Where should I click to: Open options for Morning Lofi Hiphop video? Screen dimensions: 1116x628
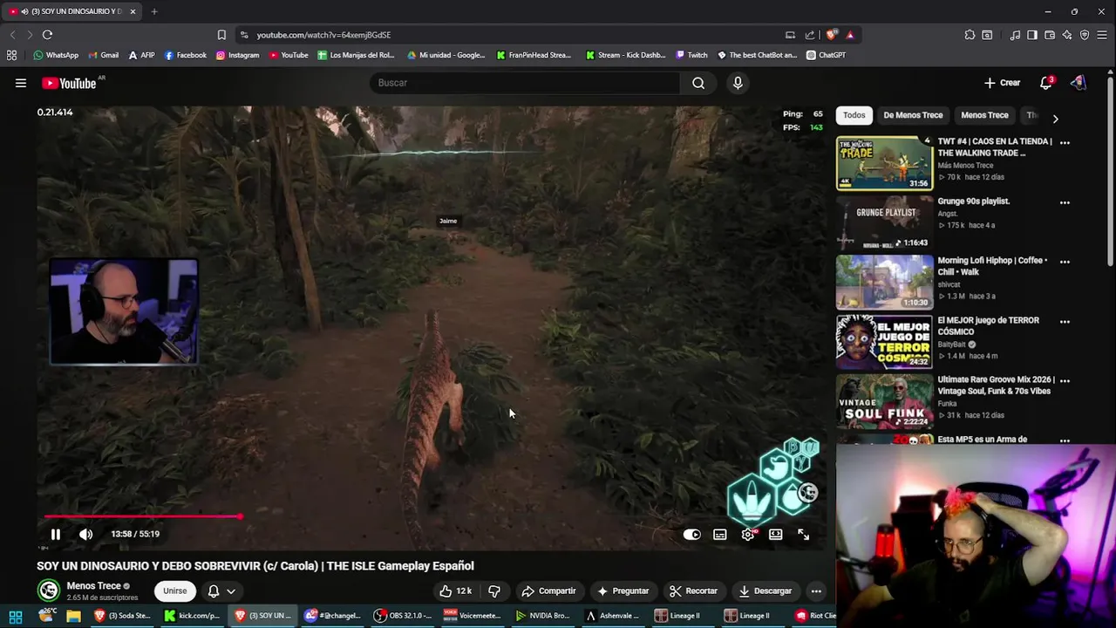[x=1065, y=262]
